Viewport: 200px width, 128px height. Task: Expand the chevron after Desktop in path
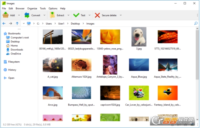83,24
